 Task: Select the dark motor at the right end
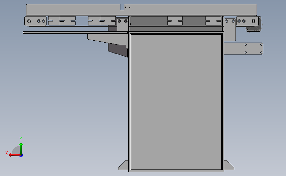point(254,29)
